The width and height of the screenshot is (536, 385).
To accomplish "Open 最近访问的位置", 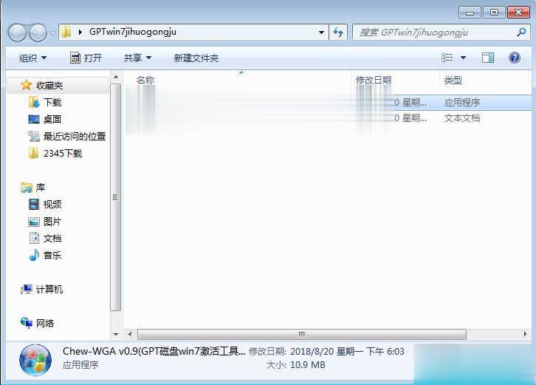I will point(75,137).
